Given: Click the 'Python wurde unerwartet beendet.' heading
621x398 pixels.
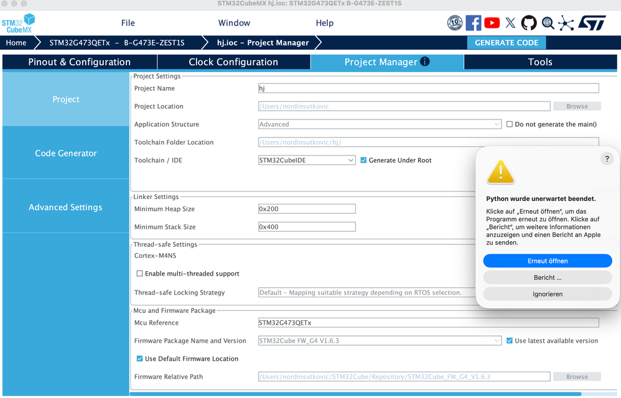Looking at the screenshot, I should click(x=541, y=198).
